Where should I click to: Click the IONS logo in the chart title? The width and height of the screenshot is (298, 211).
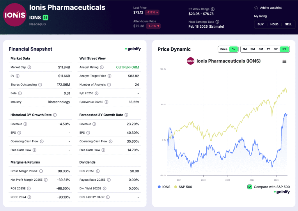click(x=191, y=61)
